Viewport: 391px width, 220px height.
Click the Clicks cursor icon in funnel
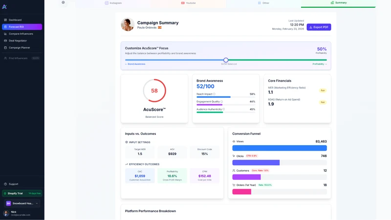coord(234,156)
